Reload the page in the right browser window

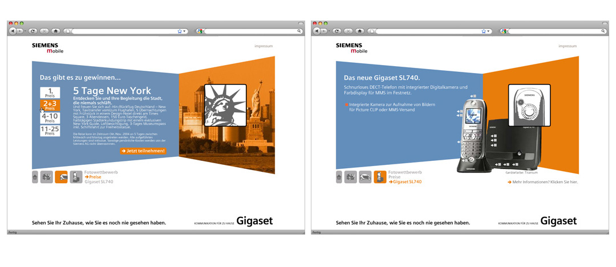point(337,31)
